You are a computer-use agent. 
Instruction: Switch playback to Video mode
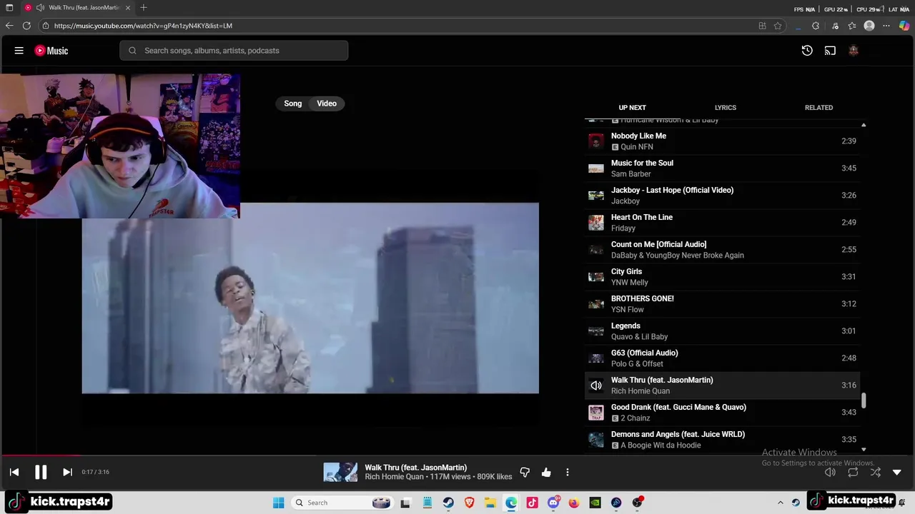(327, 104)
